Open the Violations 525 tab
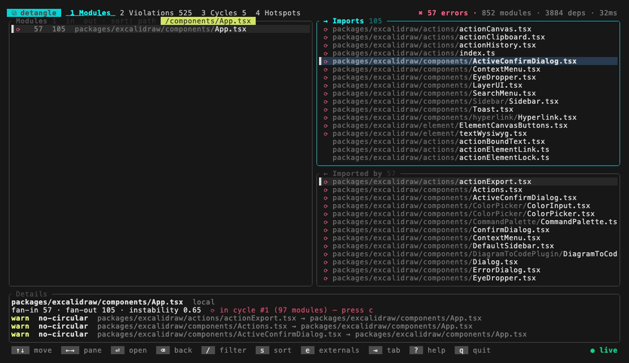The image size is (629, 363). point(156,13)
